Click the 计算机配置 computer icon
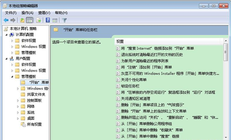Image resolution: width=231 pixels, height=140 pixels. 12,35
